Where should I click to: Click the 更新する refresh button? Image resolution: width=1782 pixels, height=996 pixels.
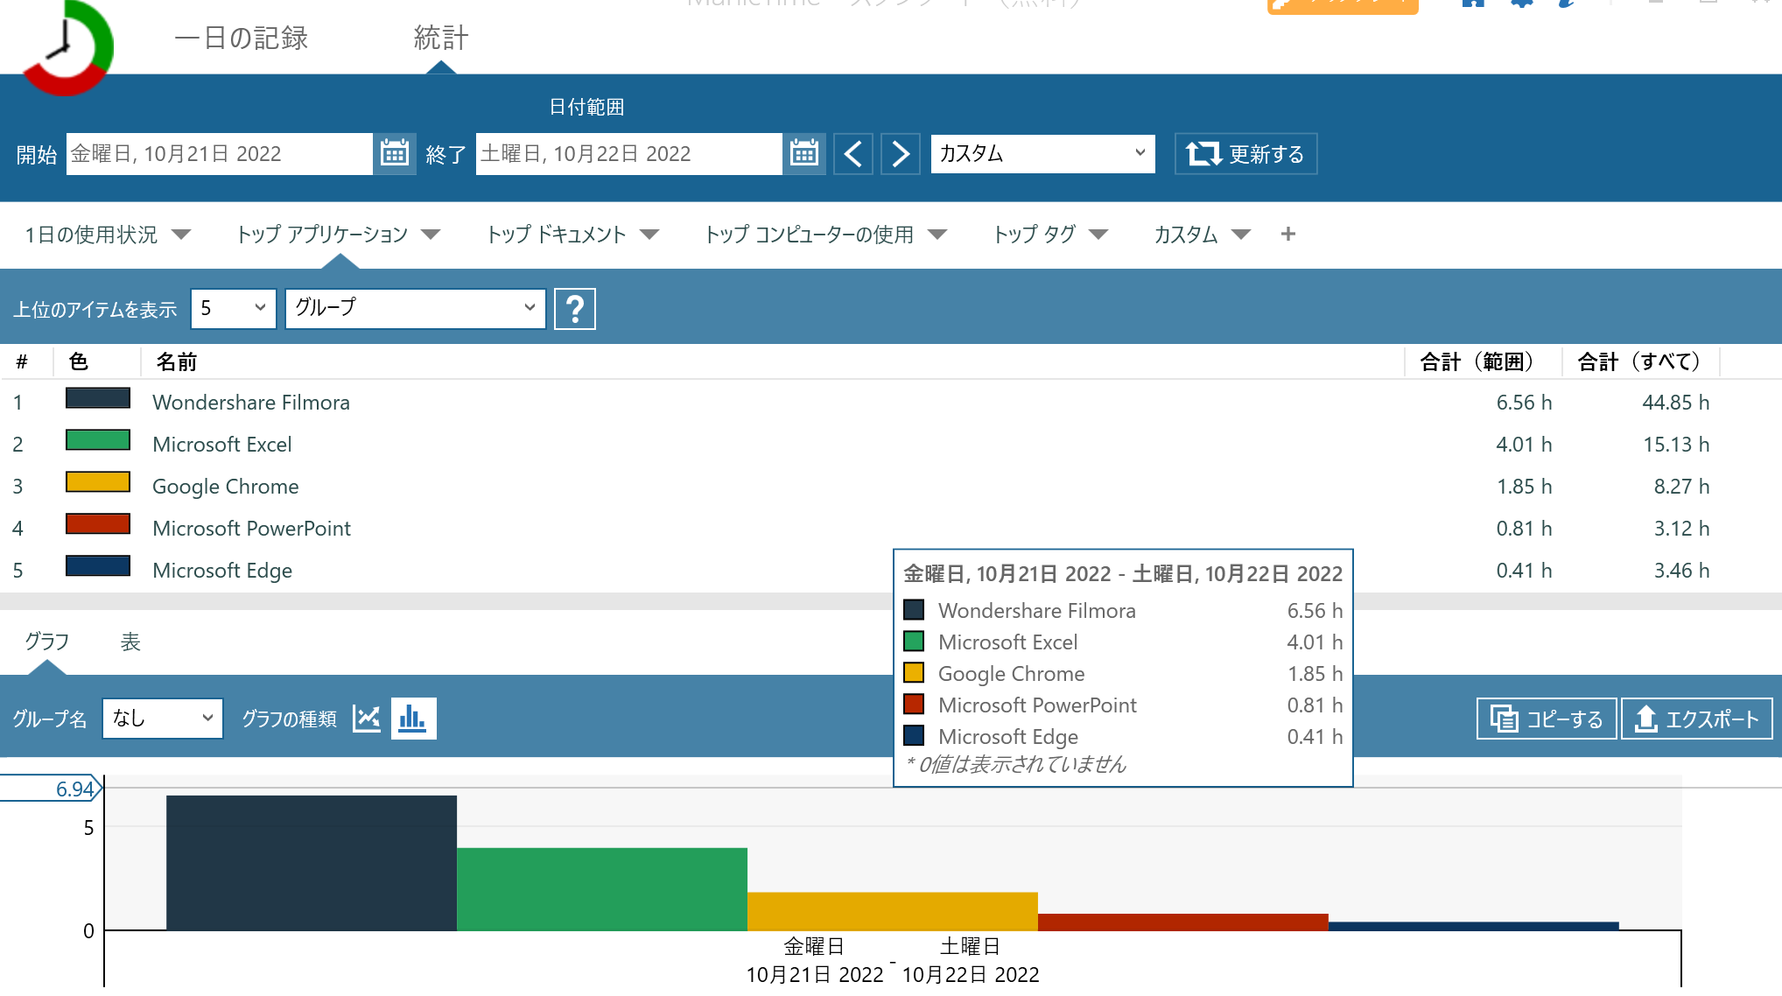click(1245, 154)
